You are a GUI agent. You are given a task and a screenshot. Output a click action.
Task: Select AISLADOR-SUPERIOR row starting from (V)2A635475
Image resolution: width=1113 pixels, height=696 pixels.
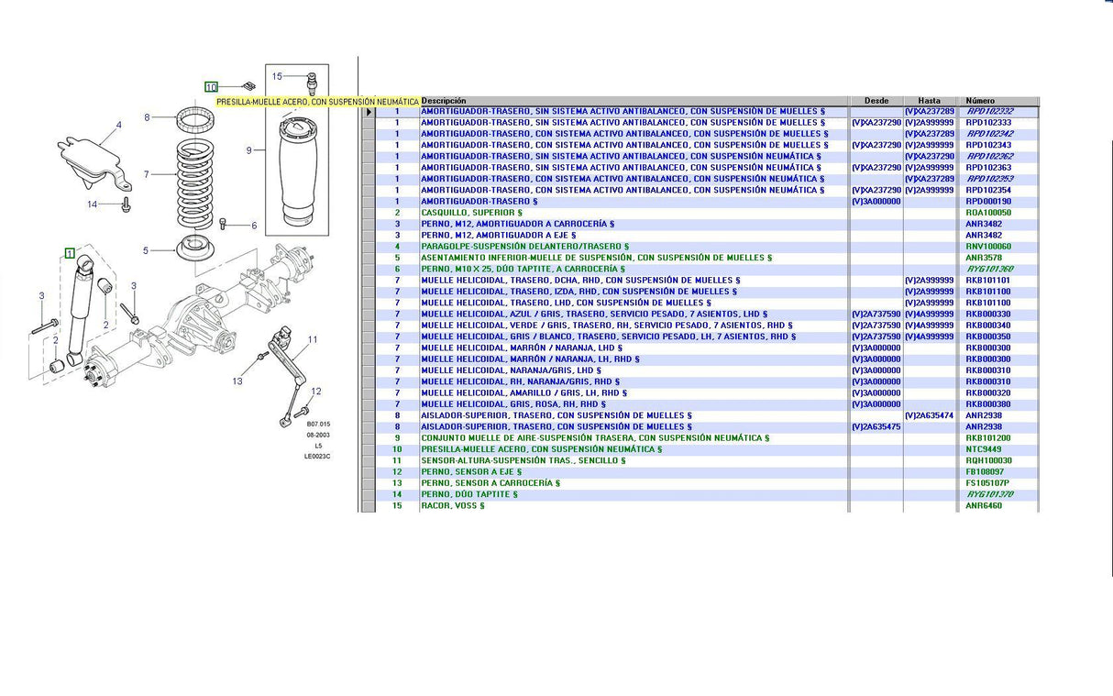click(x=700, y=426)
